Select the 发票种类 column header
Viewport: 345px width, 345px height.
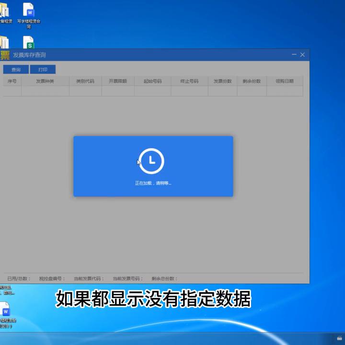(x=45, y=81)
